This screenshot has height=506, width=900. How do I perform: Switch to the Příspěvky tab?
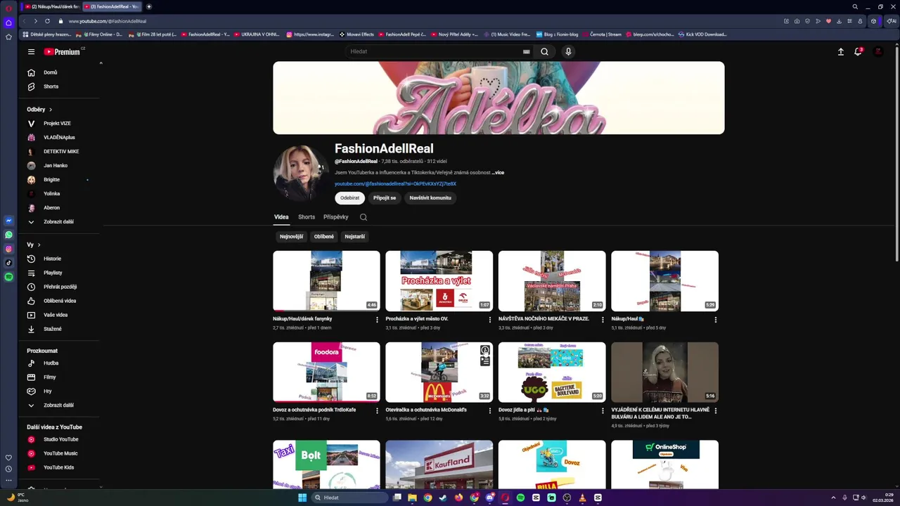pos(336,217)
